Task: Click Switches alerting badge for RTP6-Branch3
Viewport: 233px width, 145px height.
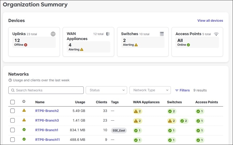Action: [x=172, y=121]
